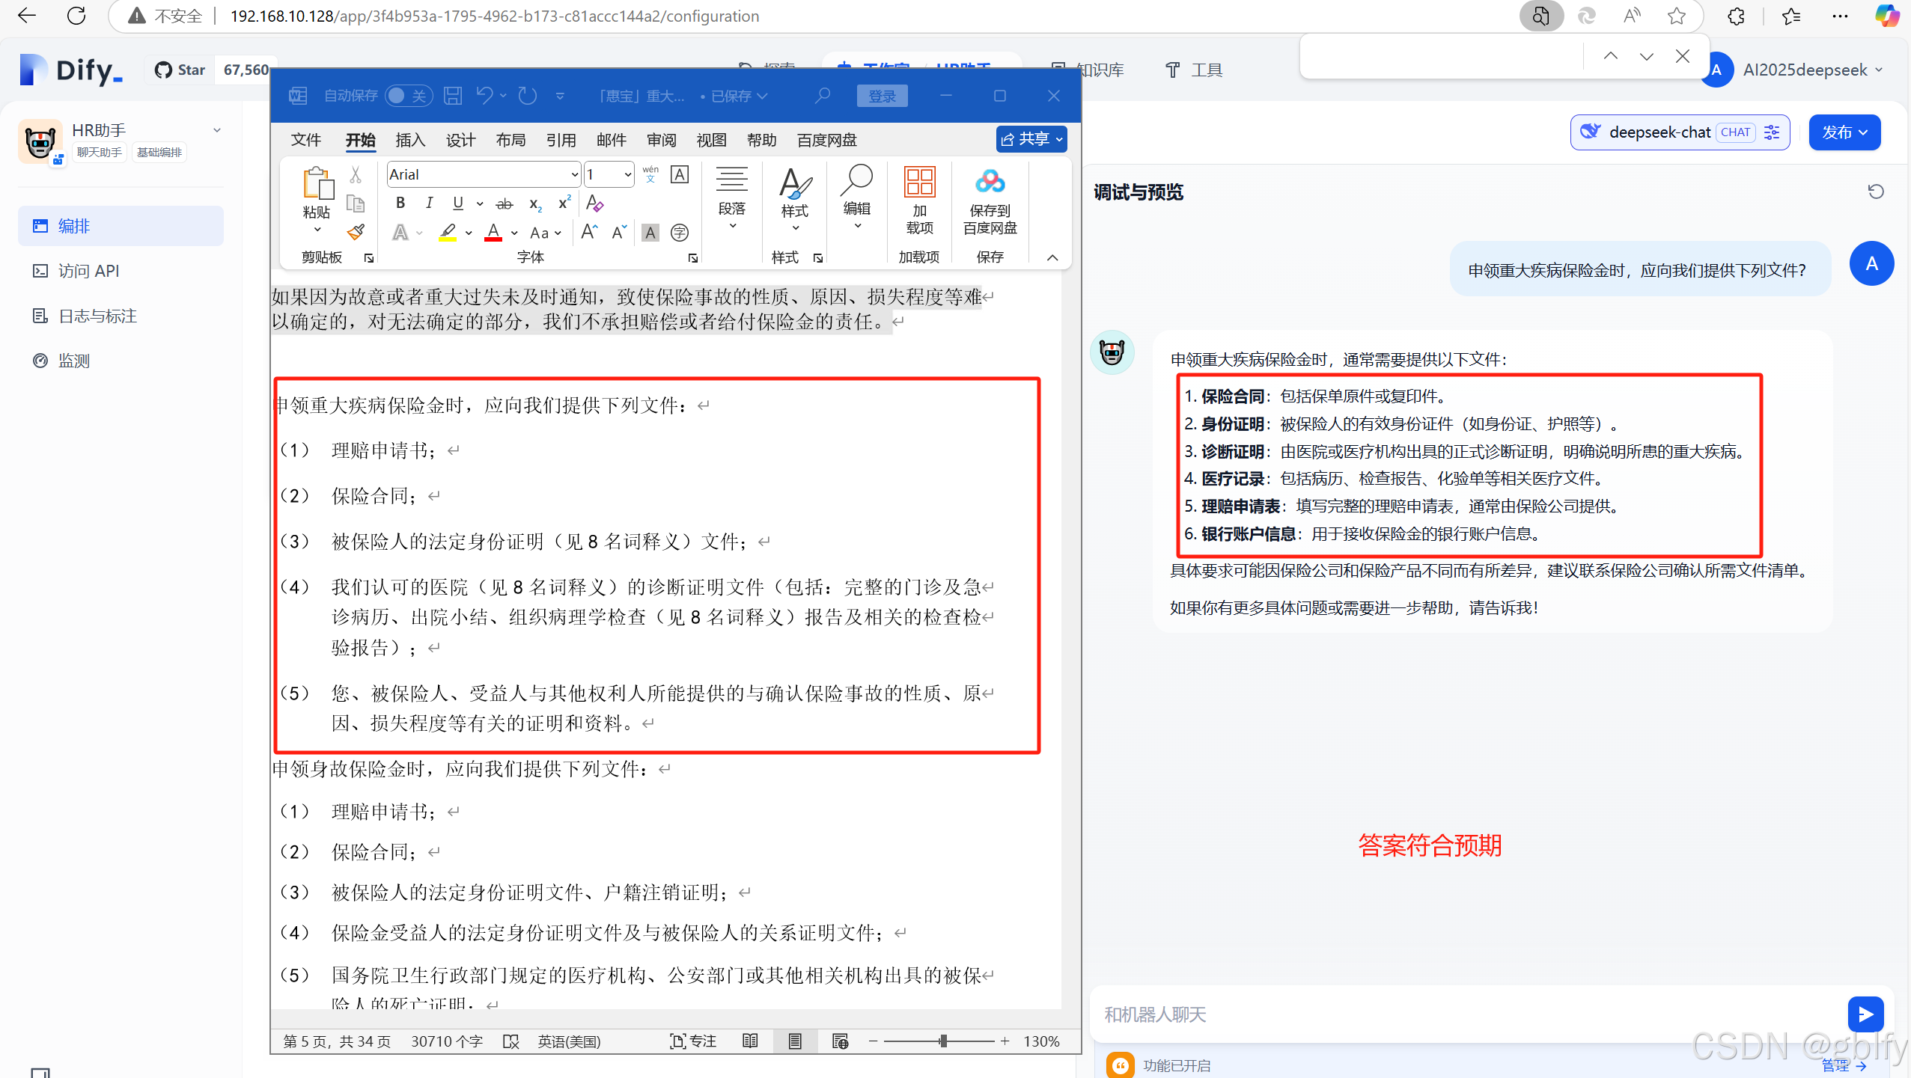This screenshot has height=1078, width=1911.
Task: Open the Change Case Aa dropdown
Action: click(x=545, y=233)
